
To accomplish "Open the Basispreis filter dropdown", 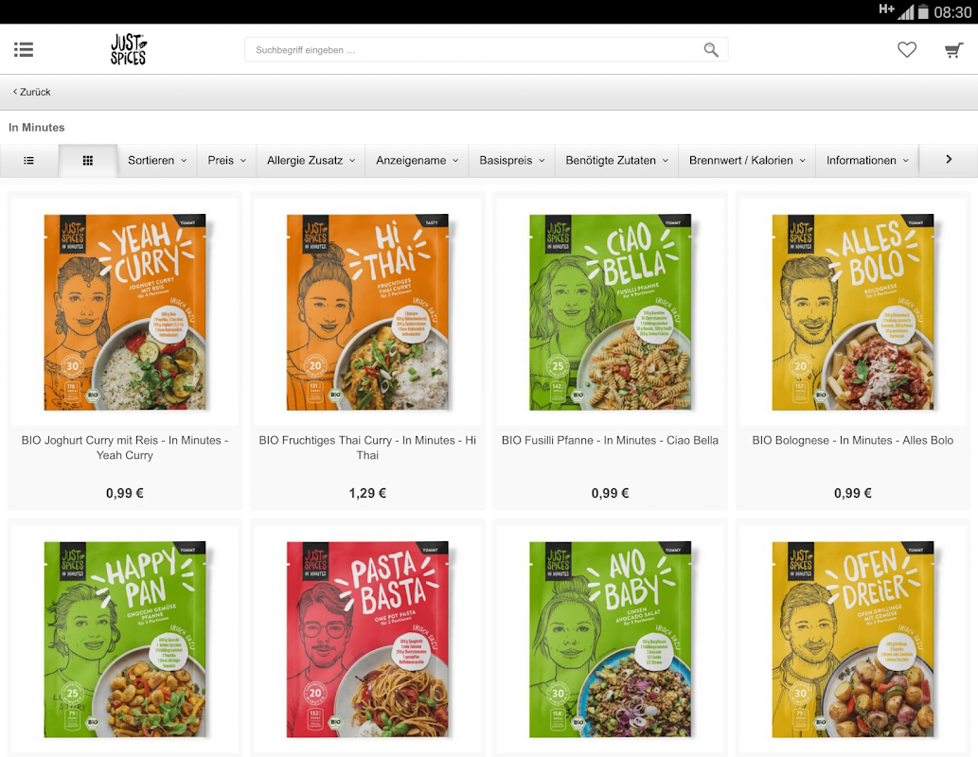I will coord(511,160).
